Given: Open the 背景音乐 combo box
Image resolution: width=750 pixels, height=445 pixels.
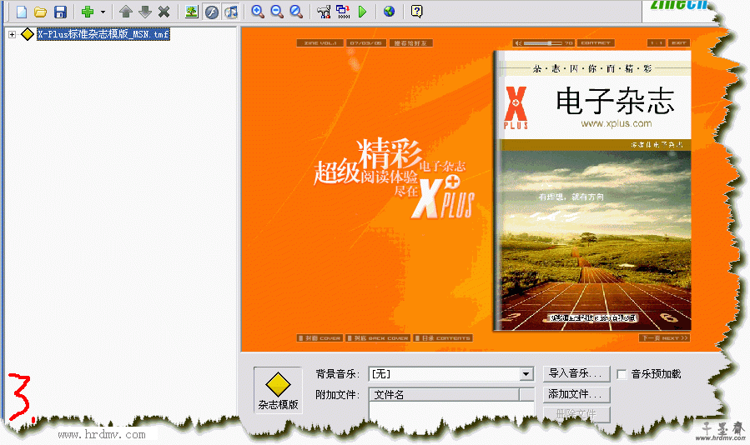Looking at the screenshot, I should click(x=451, y=374).
